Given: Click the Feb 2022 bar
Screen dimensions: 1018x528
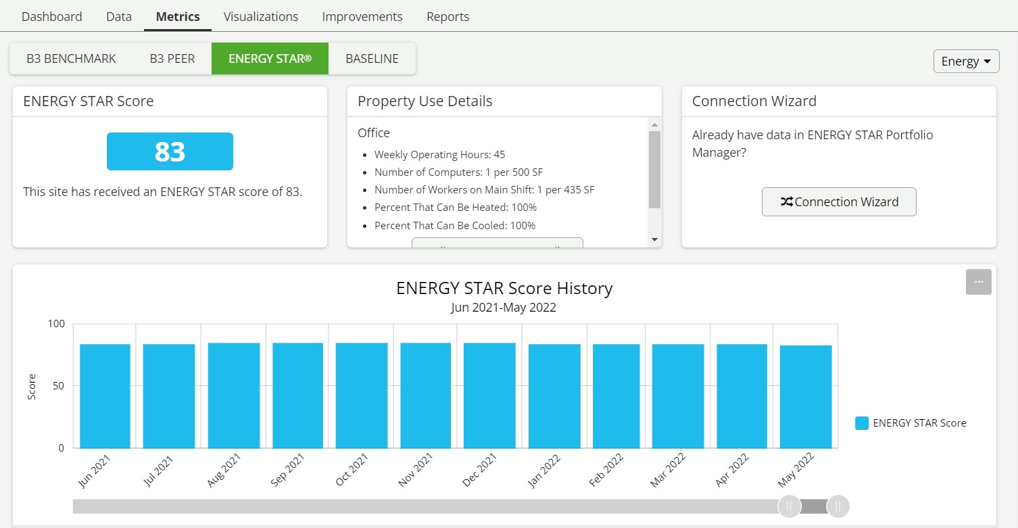Looking at the screenshot, I should point(616,396).
